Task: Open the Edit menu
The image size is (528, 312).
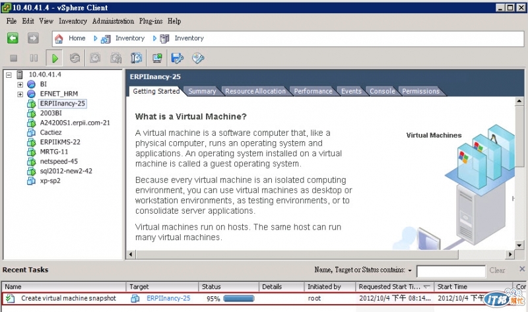Action: (x=28, y=21)
